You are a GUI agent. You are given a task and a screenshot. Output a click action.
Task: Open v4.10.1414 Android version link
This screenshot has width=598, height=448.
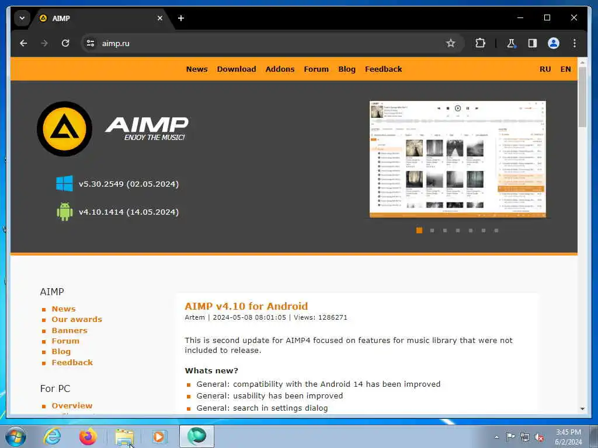(128, 212)
